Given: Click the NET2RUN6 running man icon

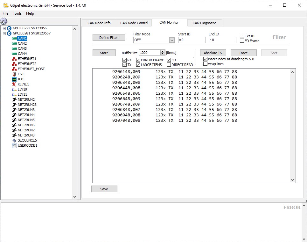Looking at the screenshot, I should 14,125.
